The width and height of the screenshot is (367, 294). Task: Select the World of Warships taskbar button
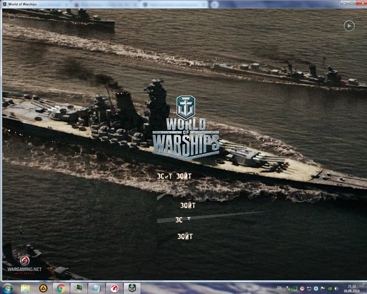click(132, 288)
